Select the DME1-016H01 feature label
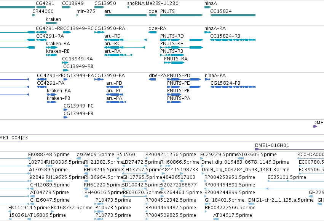The width and height of the screenshot is (324, 221). click(272, 145)
